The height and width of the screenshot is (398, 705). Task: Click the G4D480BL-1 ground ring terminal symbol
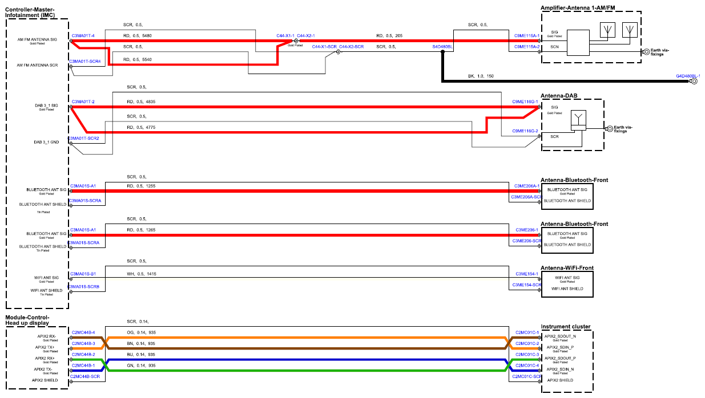pos(695,82)
